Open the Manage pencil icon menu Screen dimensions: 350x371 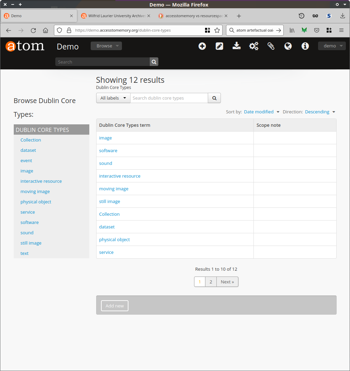pyautogui.click(x=219, y=46)
